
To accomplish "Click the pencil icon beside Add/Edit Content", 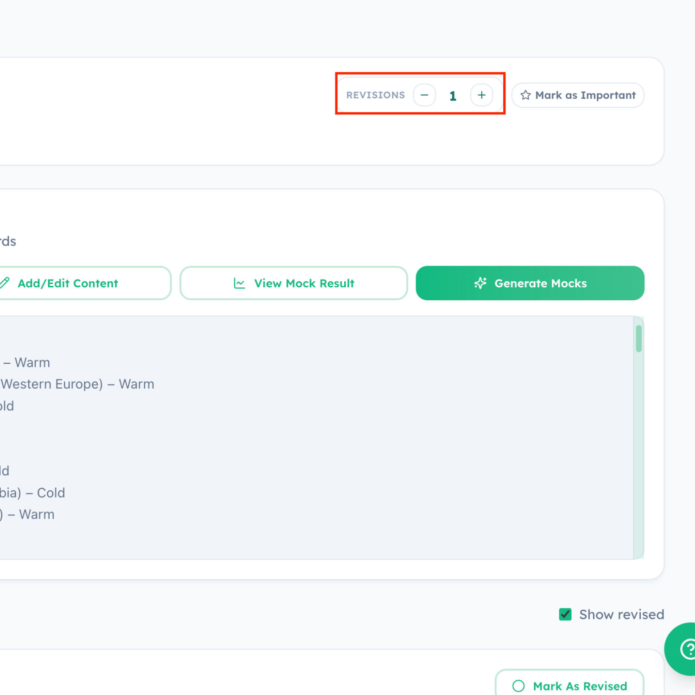I will [5, 283].
